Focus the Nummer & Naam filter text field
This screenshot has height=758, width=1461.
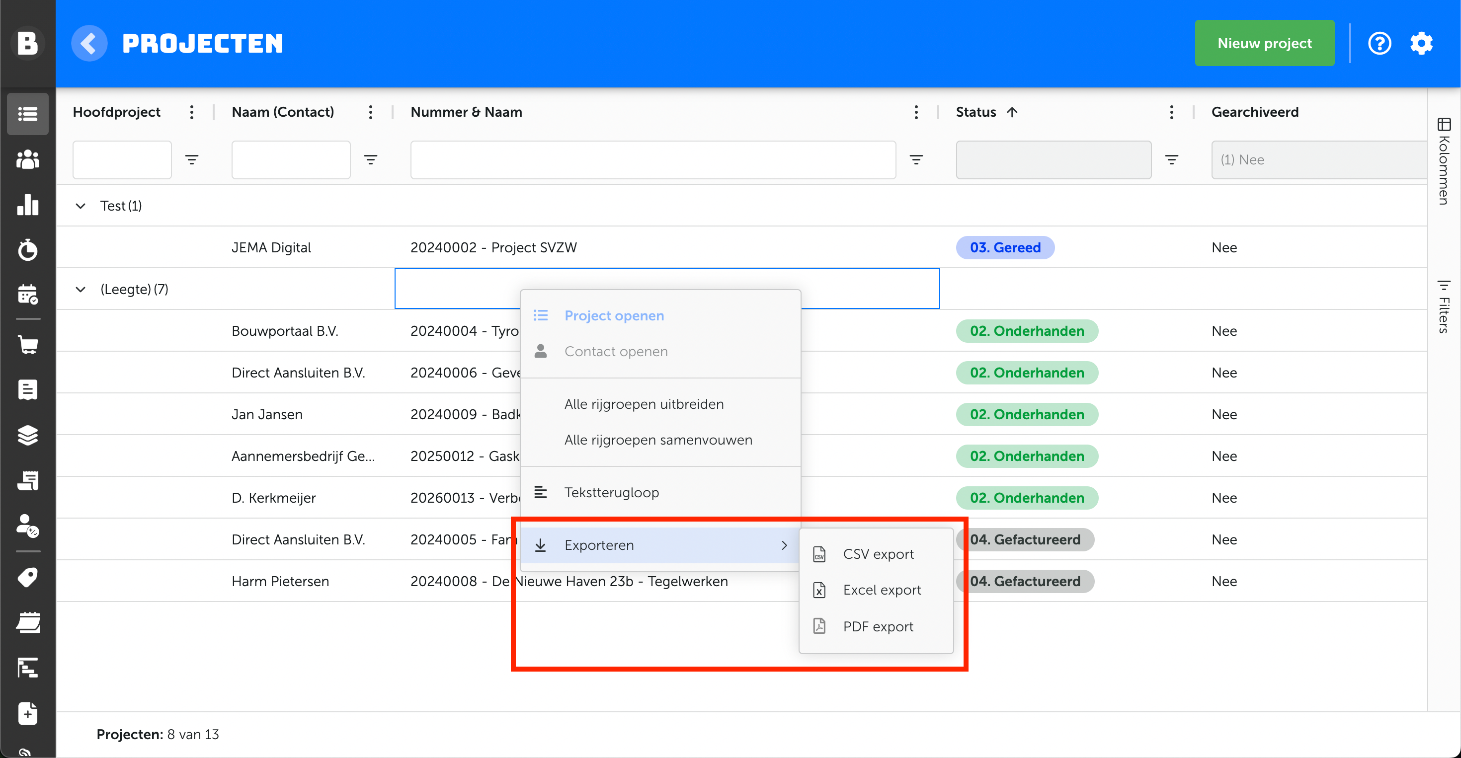point(653,160)
